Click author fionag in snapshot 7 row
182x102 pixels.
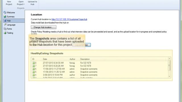[x=72, y=66]
